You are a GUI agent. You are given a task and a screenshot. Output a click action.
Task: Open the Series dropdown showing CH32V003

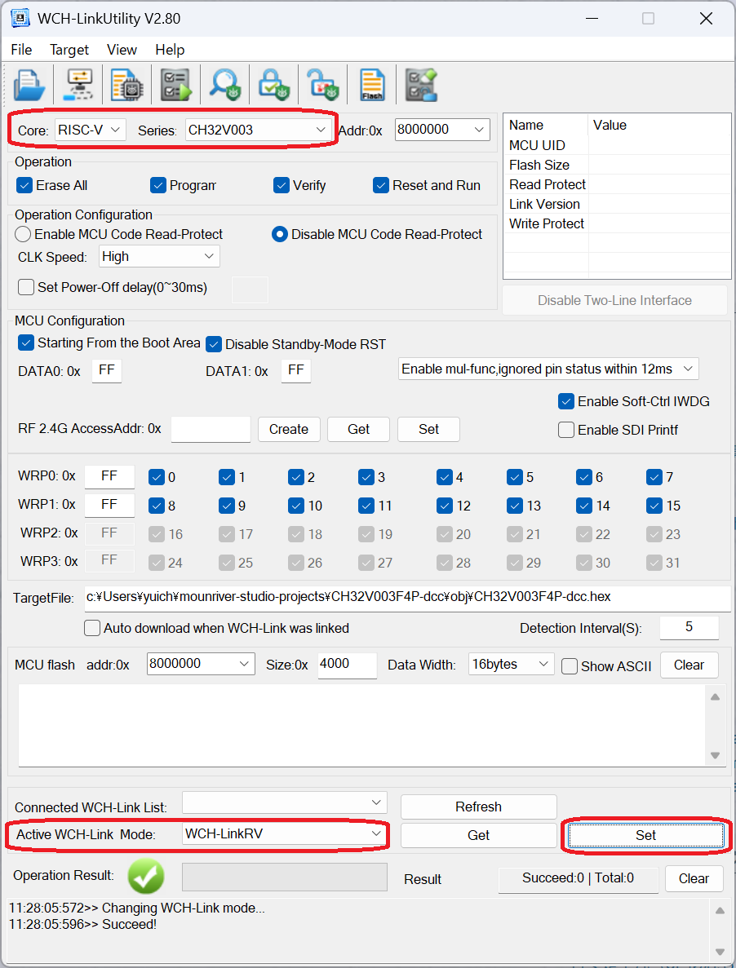[x=258, y=130]
